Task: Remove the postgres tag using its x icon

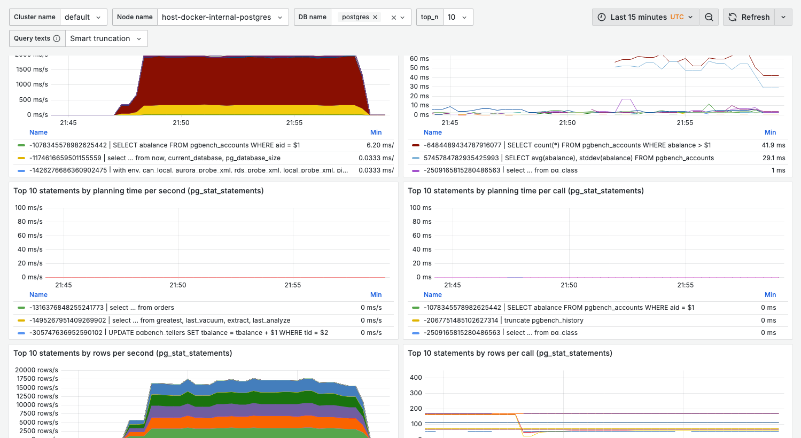Action: tap(375, 17)
